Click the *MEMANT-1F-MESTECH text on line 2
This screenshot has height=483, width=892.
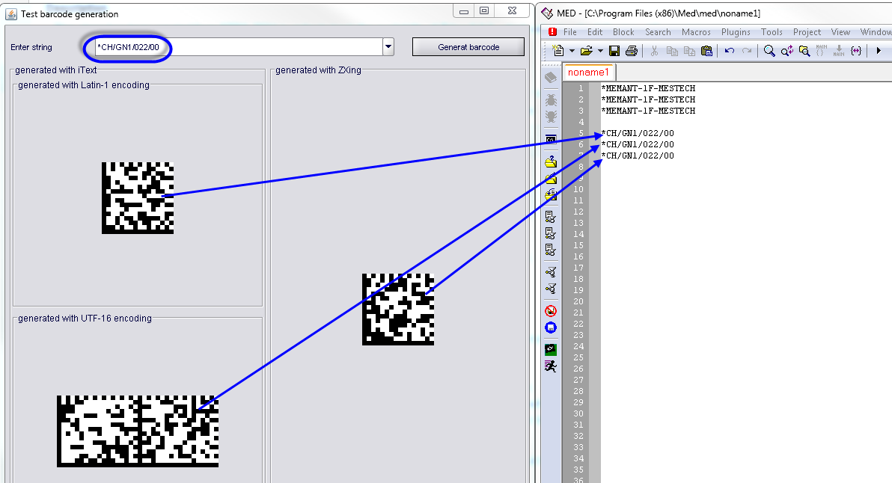coord(649,99)
